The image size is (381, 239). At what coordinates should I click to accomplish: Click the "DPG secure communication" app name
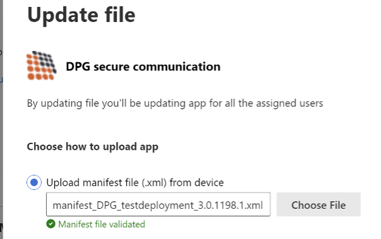tap(143, 67)
